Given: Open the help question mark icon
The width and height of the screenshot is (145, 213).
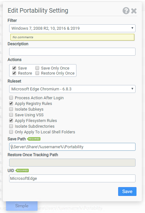Looking at the screenshot, I should pos(126,11).
